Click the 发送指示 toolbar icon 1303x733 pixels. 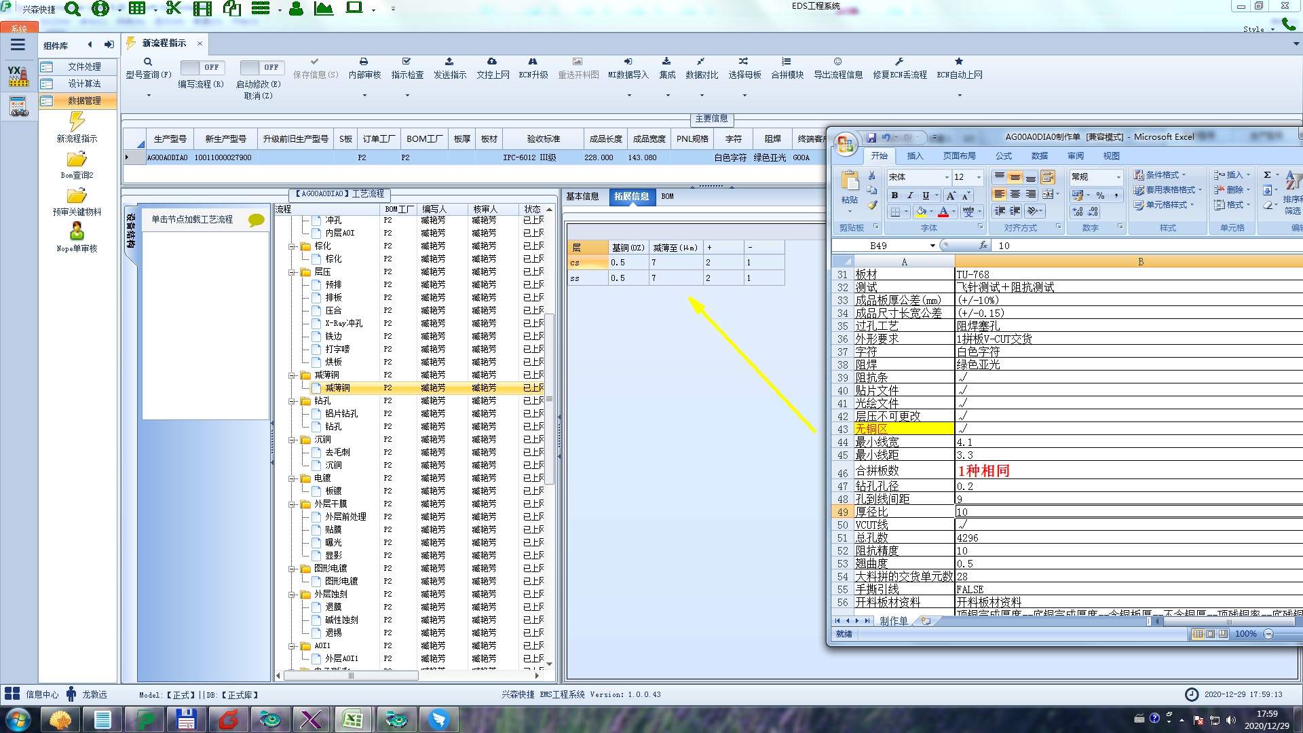click(x=449, y=62)
